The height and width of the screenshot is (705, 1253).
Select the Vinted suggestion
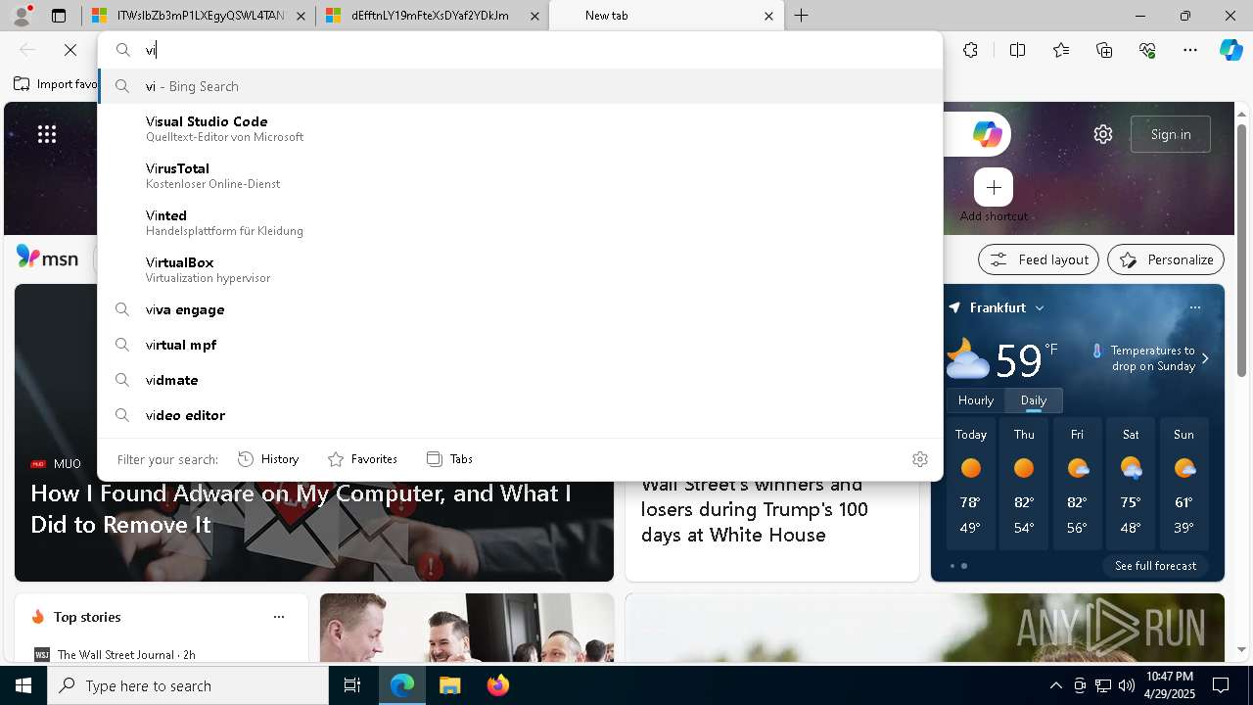[x=520, y=222]
